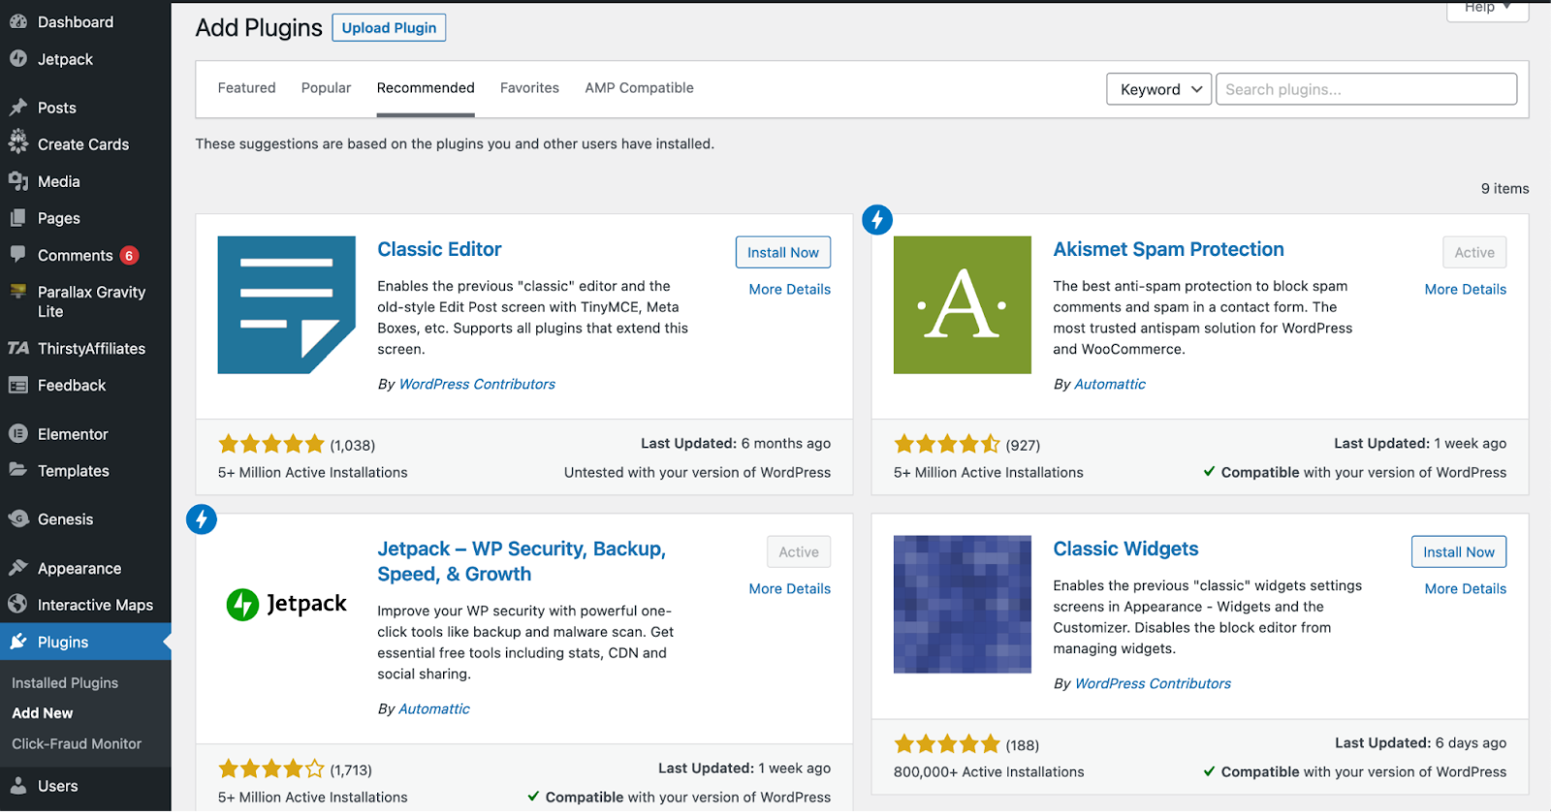Click the Search plugins input field
1551x812 pixels.
pos(1366,89)
